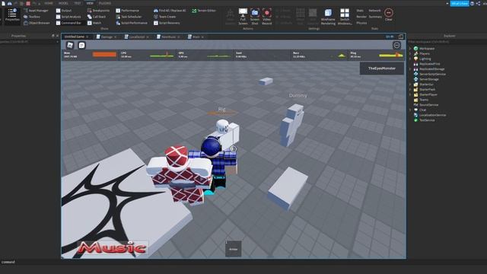Viewport: 487px width, 274px height.
Task: Open Script Recovery
Action: tap(167, 23)
